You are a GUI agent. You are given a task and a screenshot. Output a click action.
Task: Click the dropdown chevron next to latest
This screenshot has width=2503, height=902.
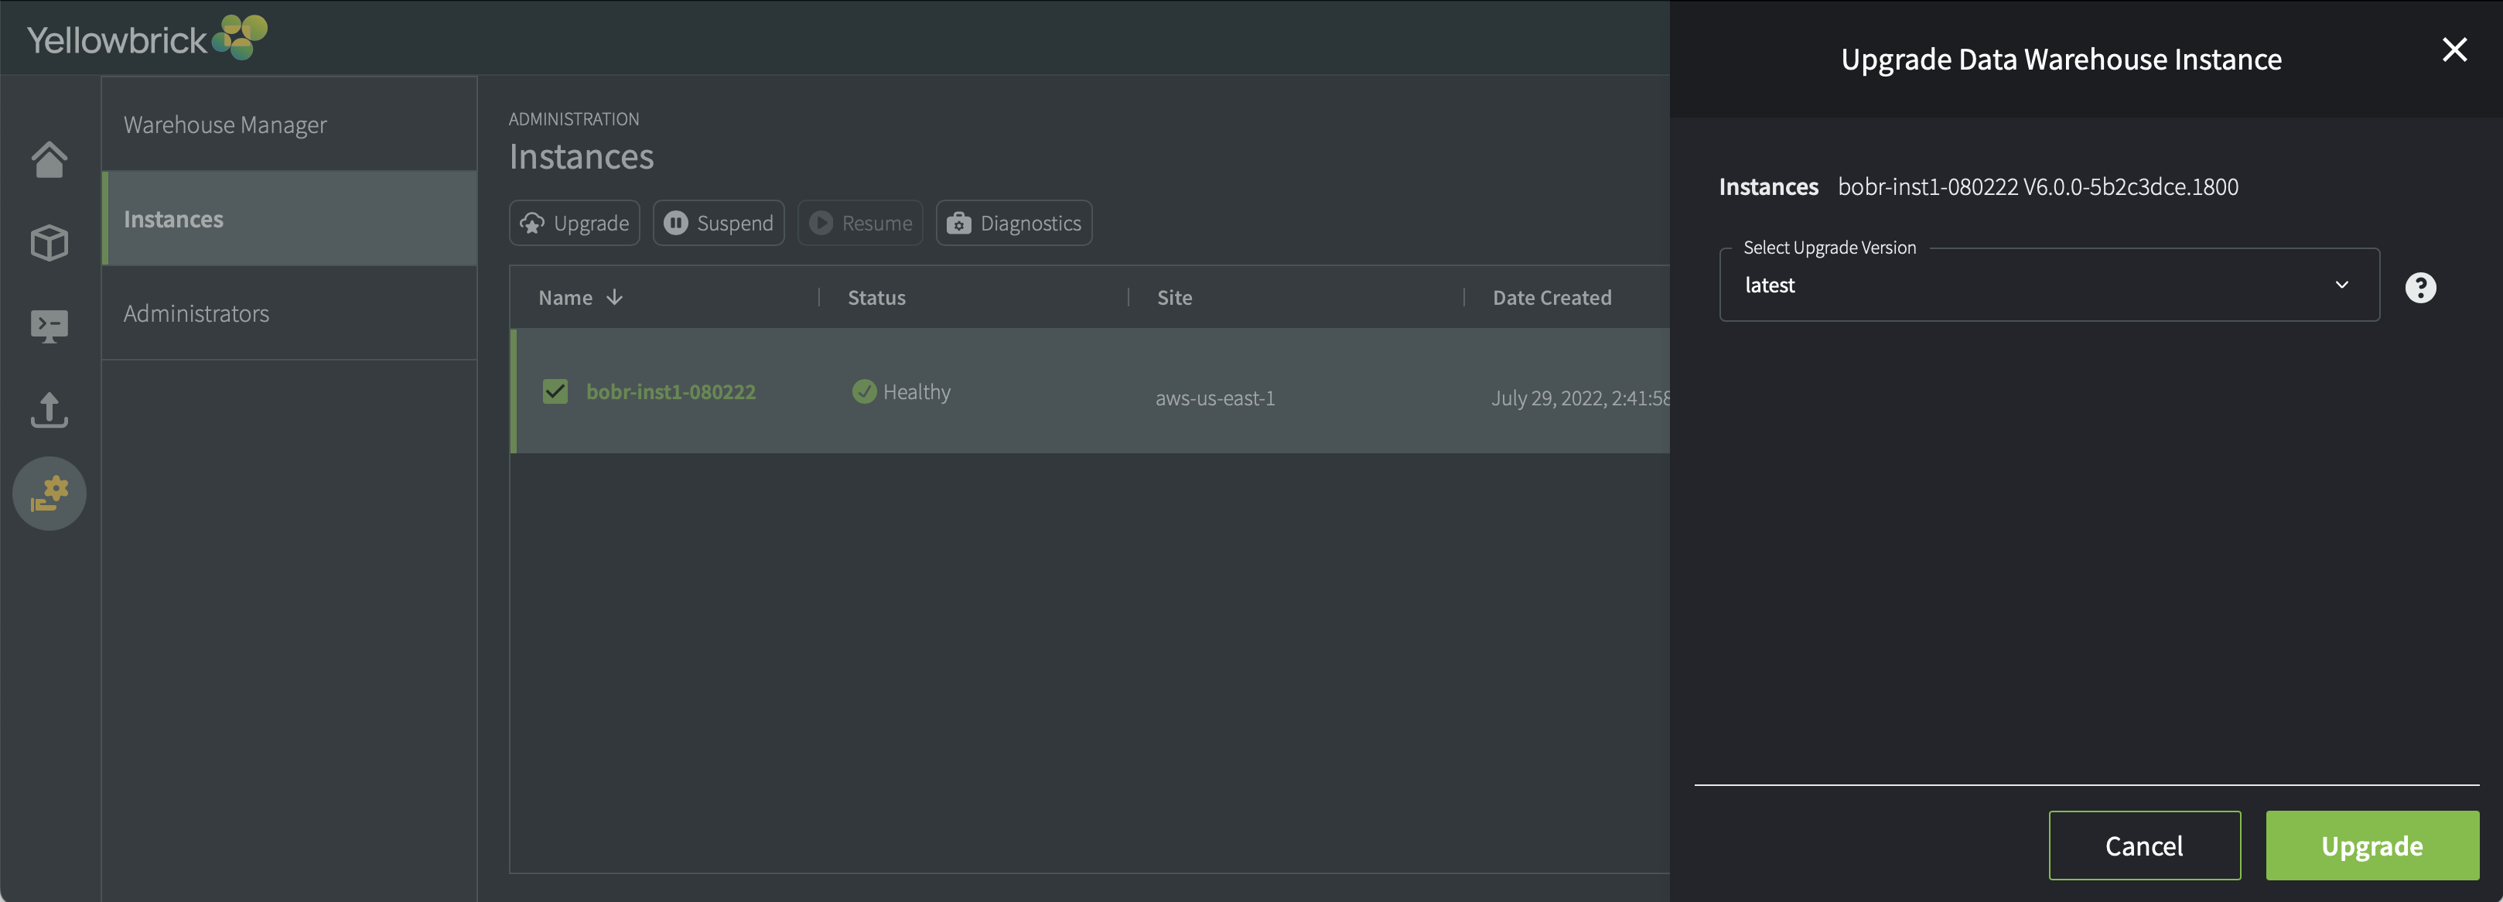coord(2341,285)
